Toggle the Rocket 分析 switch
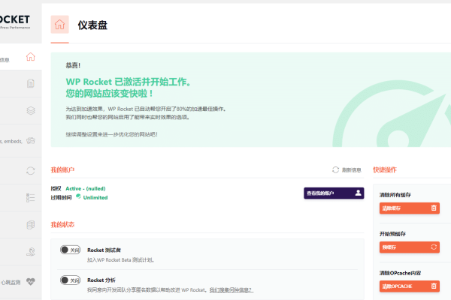451x300 pixels. pos(70,280)
